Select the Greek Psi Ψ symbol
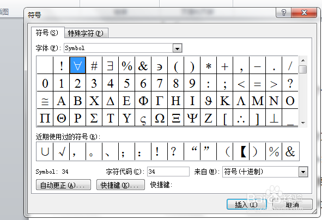322x220 pixels. click(x=192, y=118)
